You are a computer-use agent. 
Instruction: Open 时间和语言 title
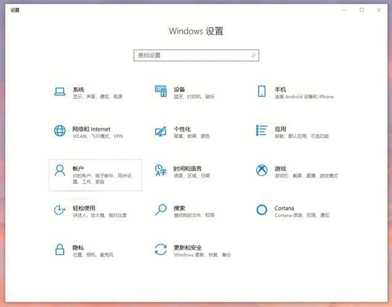click(x=188, y=169)
